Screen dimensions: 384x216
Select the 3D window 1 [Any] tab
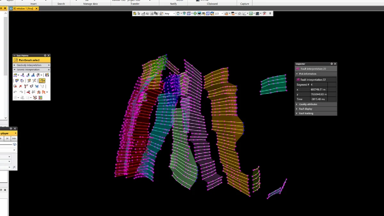[x=24, y=8]
